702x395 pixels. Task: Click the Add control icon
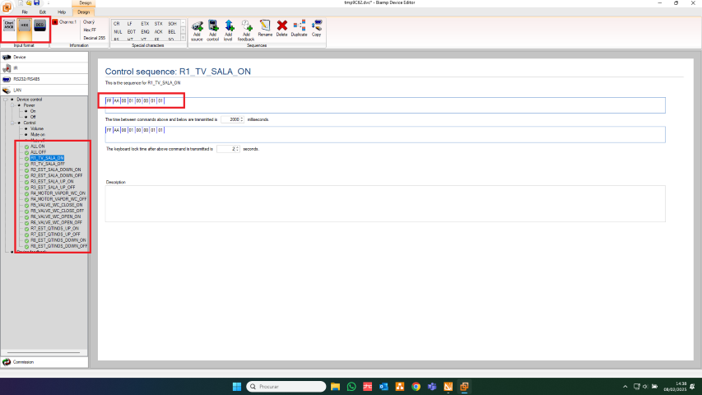[x=212, y=29]
